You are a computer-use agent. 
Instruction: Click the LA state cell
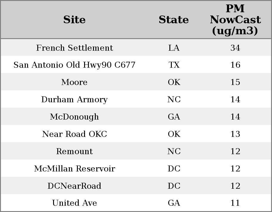tap(174, 48)
